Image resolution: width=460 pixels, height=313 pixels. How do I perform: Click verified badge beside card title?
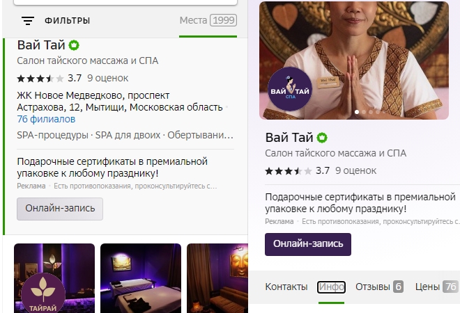coord(322,138)
